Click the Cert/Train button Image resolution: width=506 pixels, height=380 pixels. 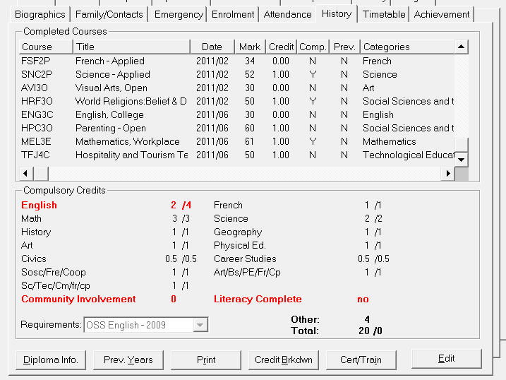361,360
